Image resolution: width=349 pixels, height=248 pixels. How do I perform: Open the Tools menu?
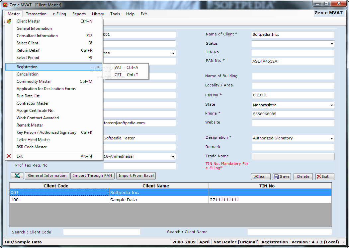[115, 14]
